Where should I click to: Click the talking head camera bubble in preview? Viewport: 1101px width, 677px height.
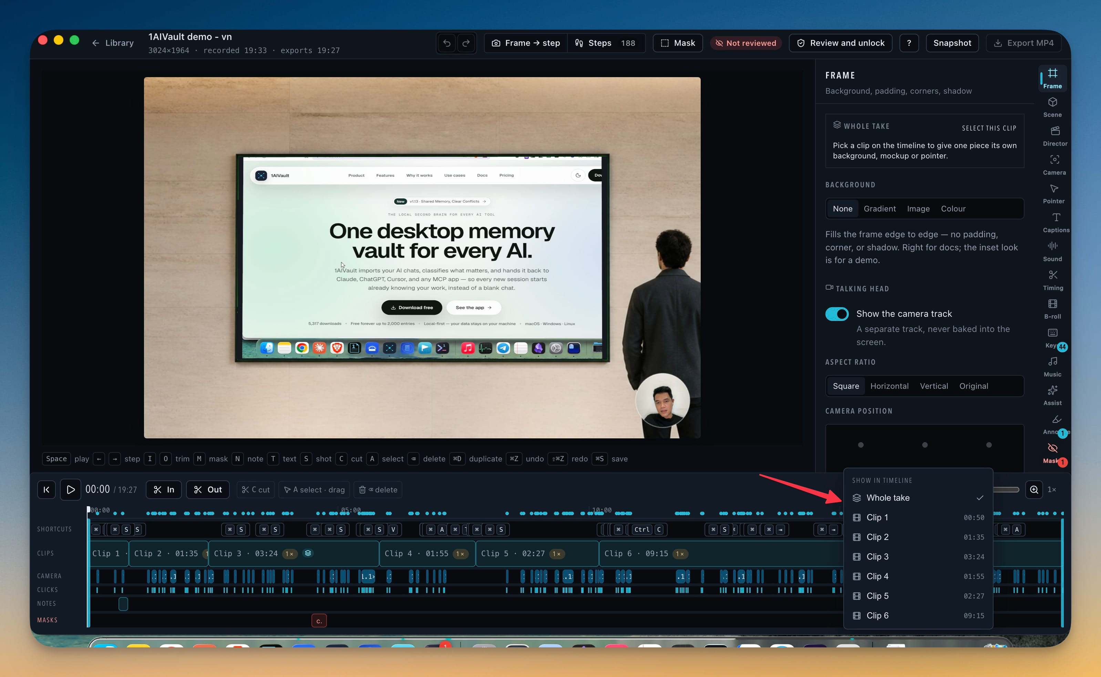coord(662,400)
